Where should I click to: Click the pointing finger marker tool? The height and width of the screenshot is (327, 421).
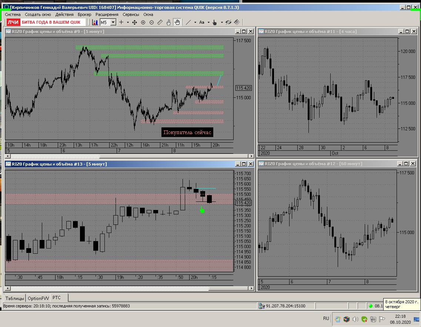point(214,22)
